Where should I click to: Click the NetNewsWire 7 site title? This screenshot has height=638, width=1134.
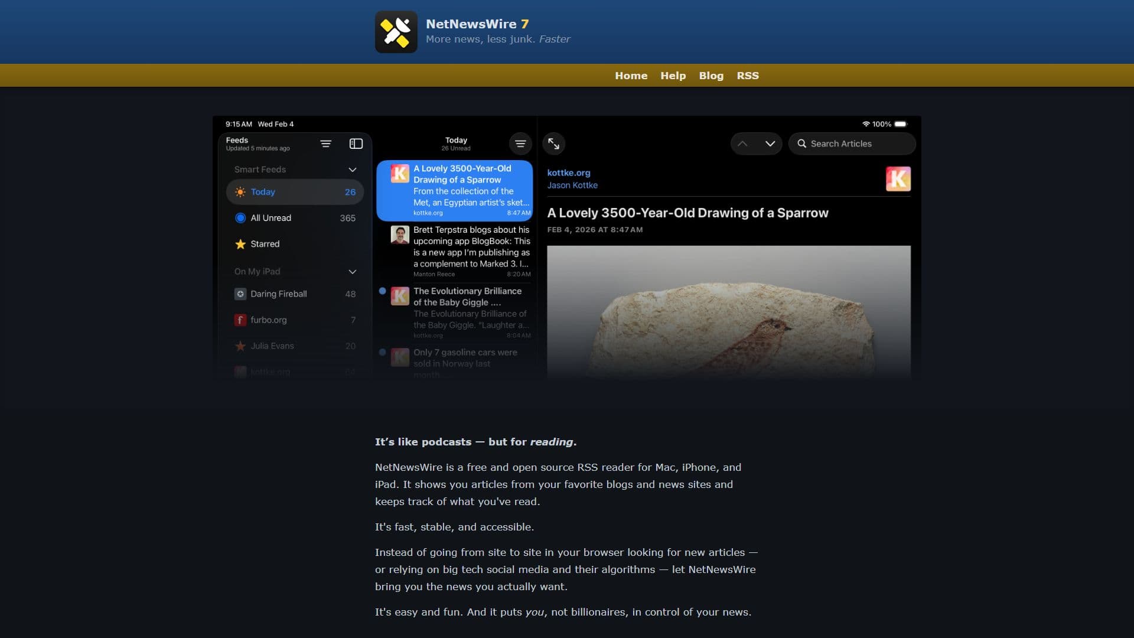click(477, 24)
